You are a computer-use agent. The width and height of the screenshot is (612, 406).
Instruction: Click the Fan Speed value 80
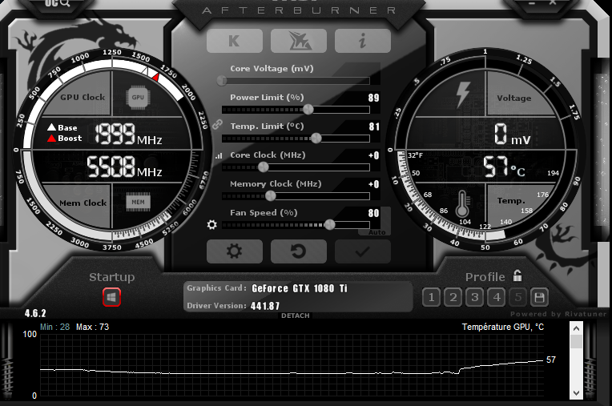373,213
